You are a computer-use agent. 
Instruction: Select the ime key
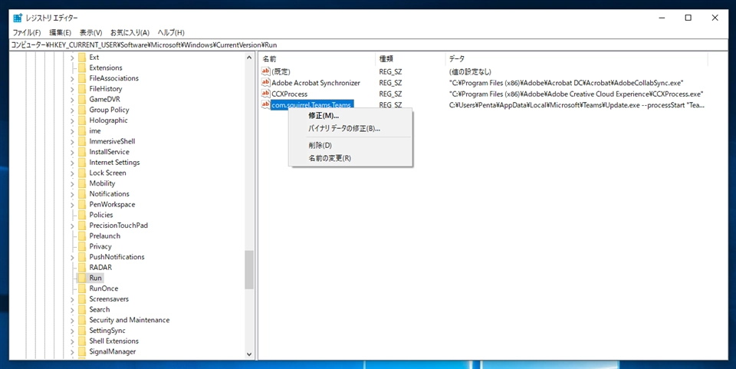[95, 131]
